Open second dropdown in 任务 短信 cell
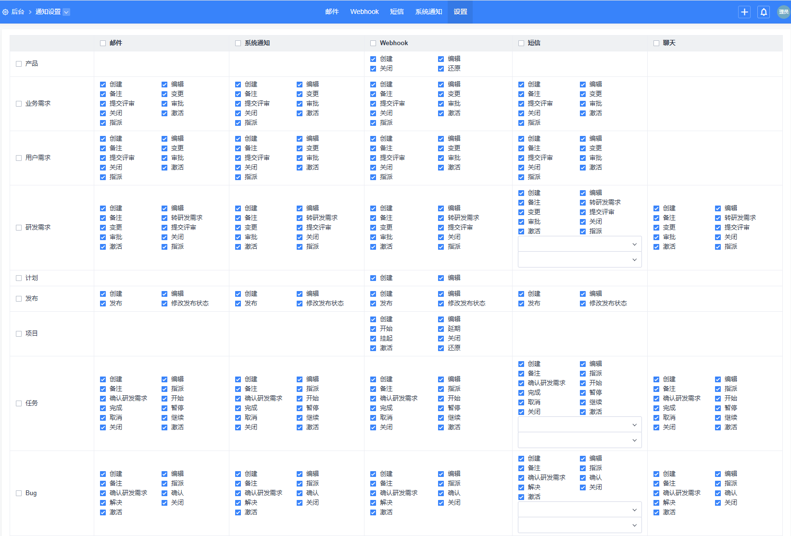Viewport: 791px width, 536px height. [x=580, y=440]
